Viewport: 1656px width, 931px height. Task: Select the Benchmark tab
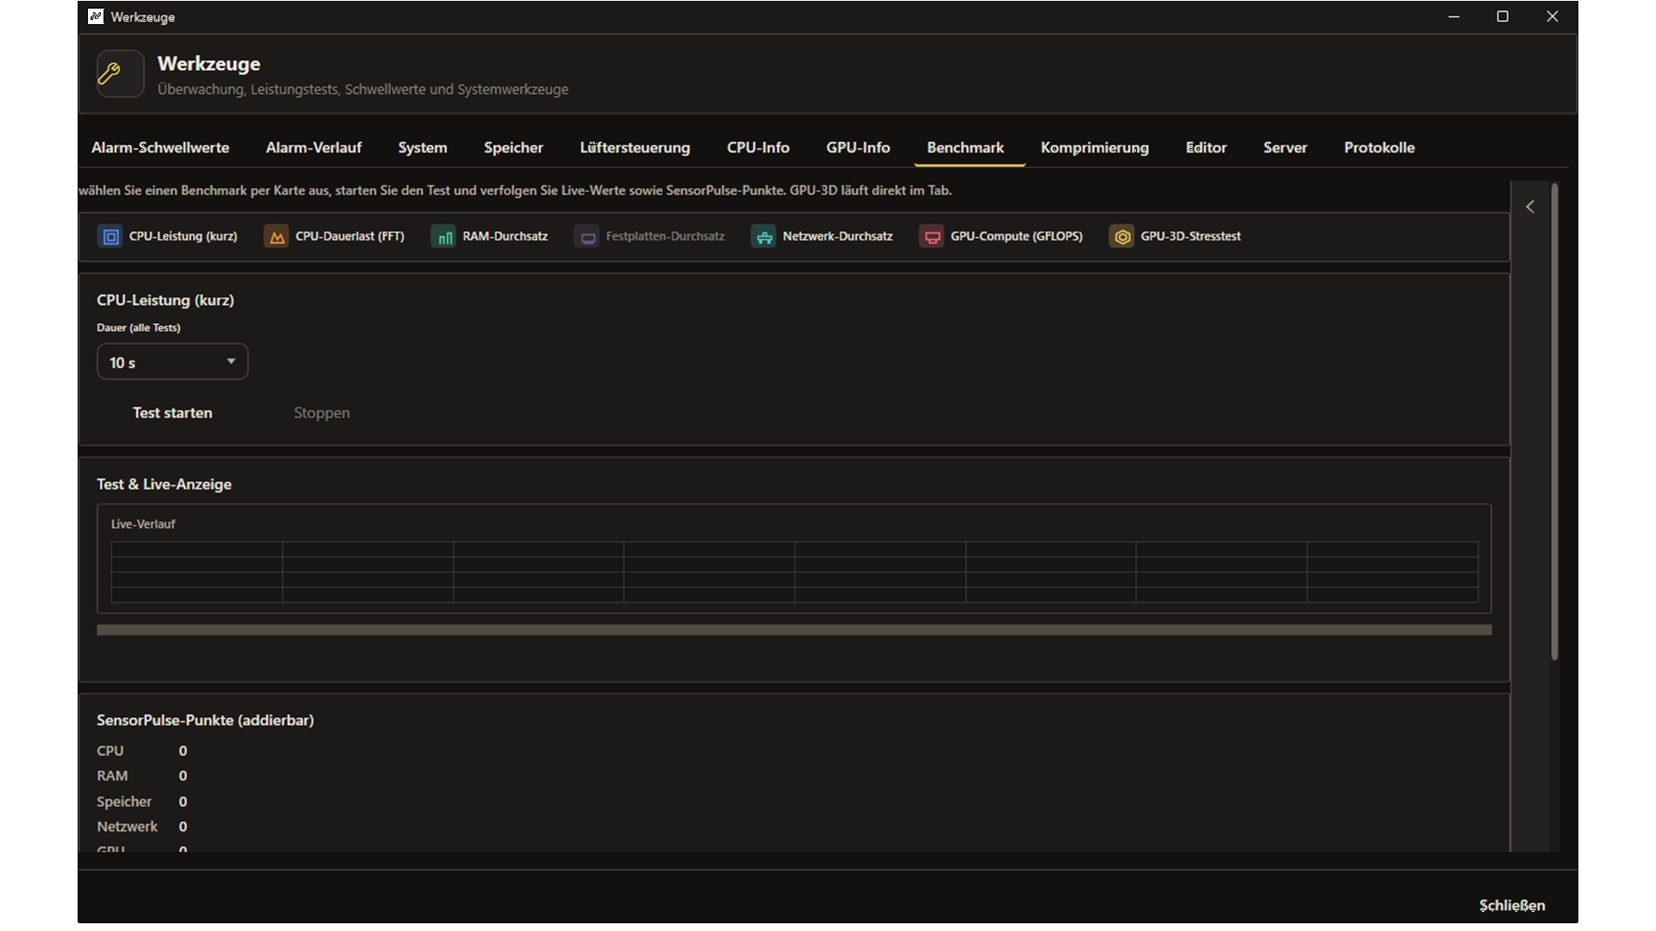[965, 147]
